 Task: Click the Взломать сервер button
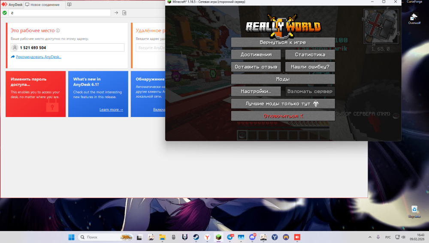[310, 92]
